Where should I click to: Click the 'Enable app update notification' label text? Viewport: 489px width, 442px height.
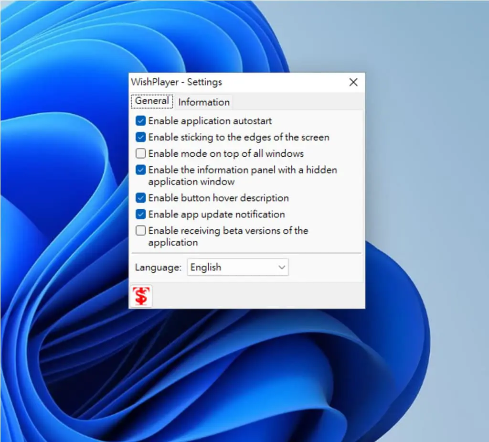(x=217, y=215)
